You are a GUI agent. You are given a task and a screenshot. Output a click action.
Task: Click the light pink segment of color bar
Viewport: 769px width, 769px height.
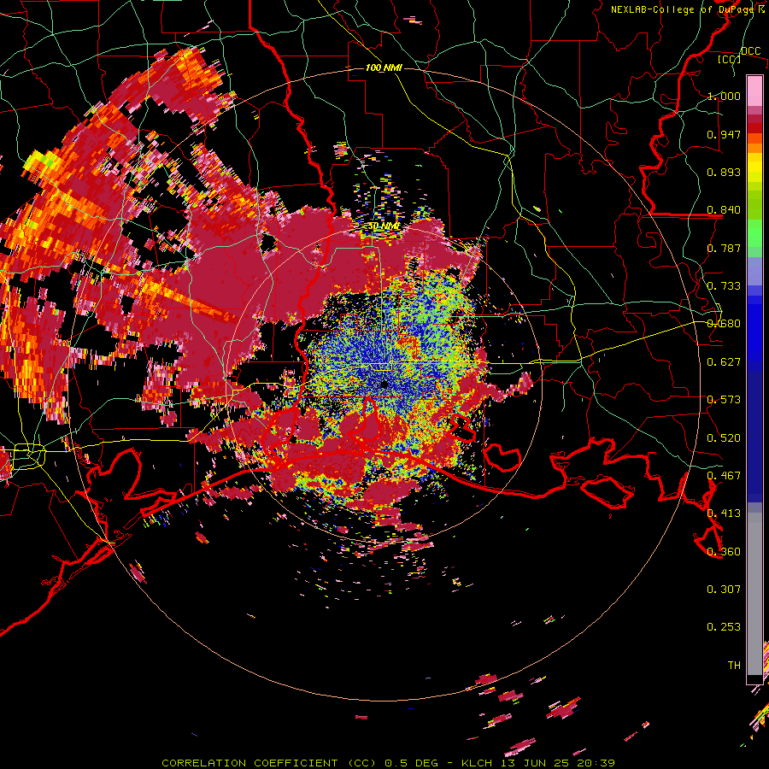[x=754, y=91]
